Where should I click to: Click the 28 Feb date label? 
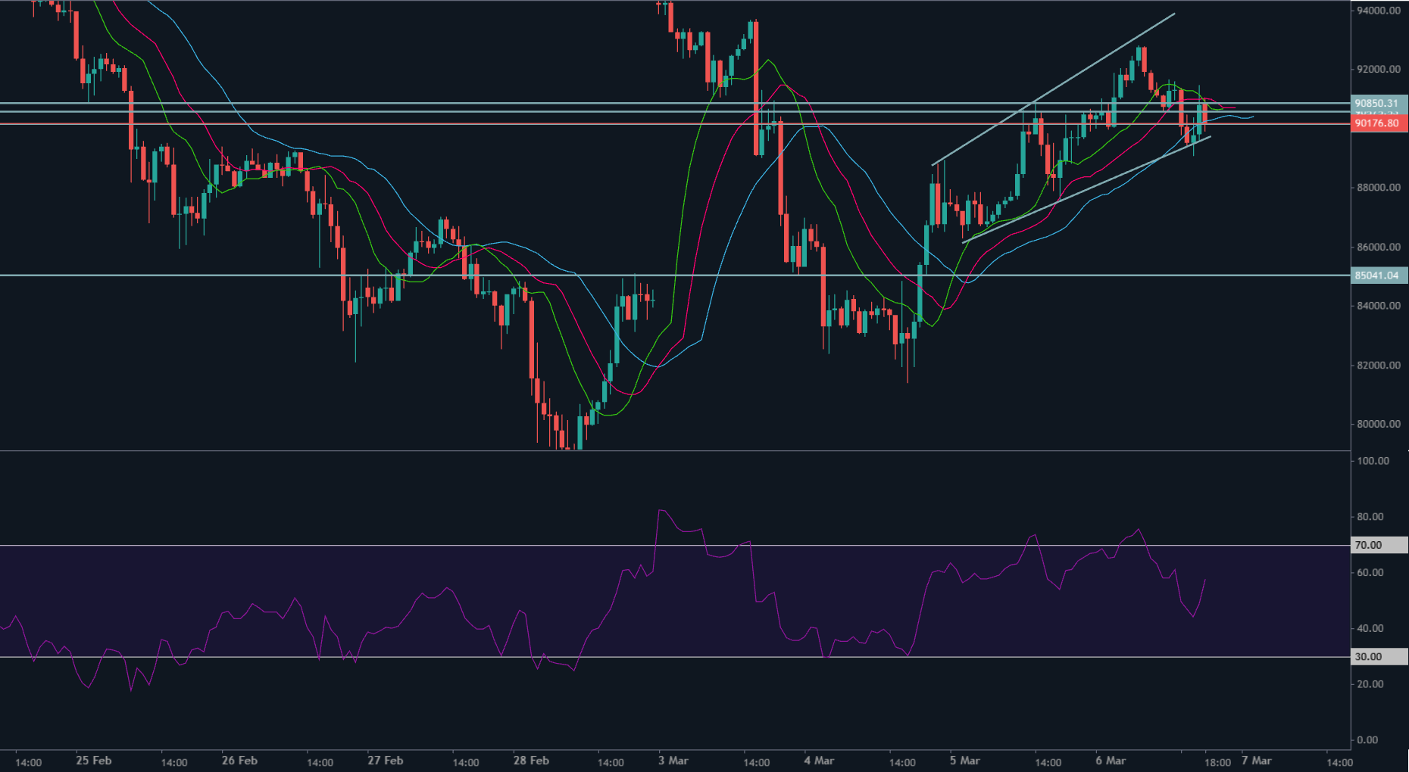(531, 761)
